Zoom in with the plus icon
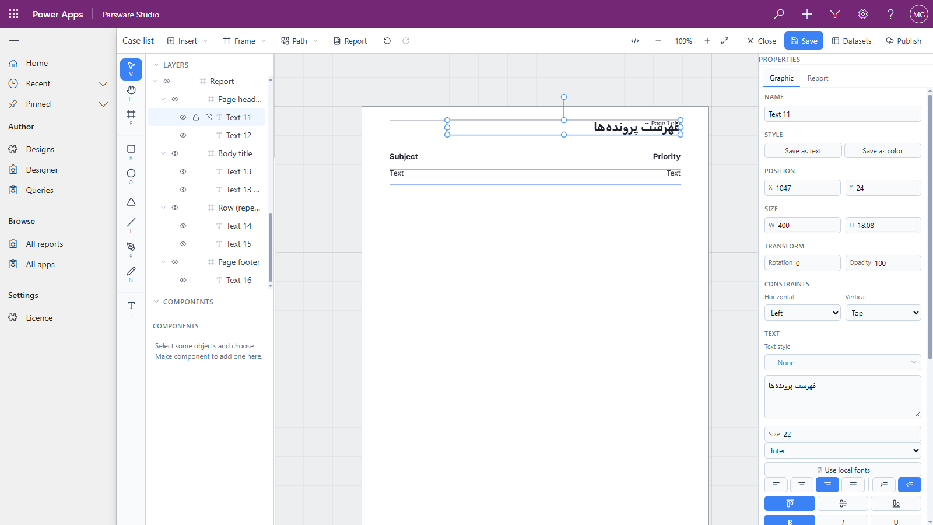 [707, 41]
